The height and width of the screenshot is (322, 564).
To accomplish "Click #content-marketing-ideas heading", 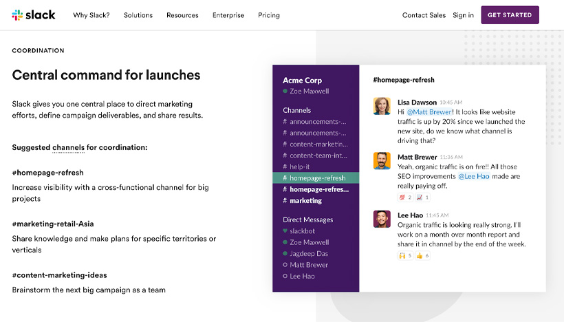I will coord(59,275).
